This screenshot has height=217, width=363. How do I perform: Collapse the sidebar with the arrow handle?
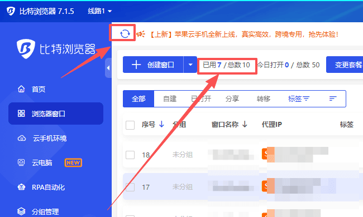click(108, 68)
